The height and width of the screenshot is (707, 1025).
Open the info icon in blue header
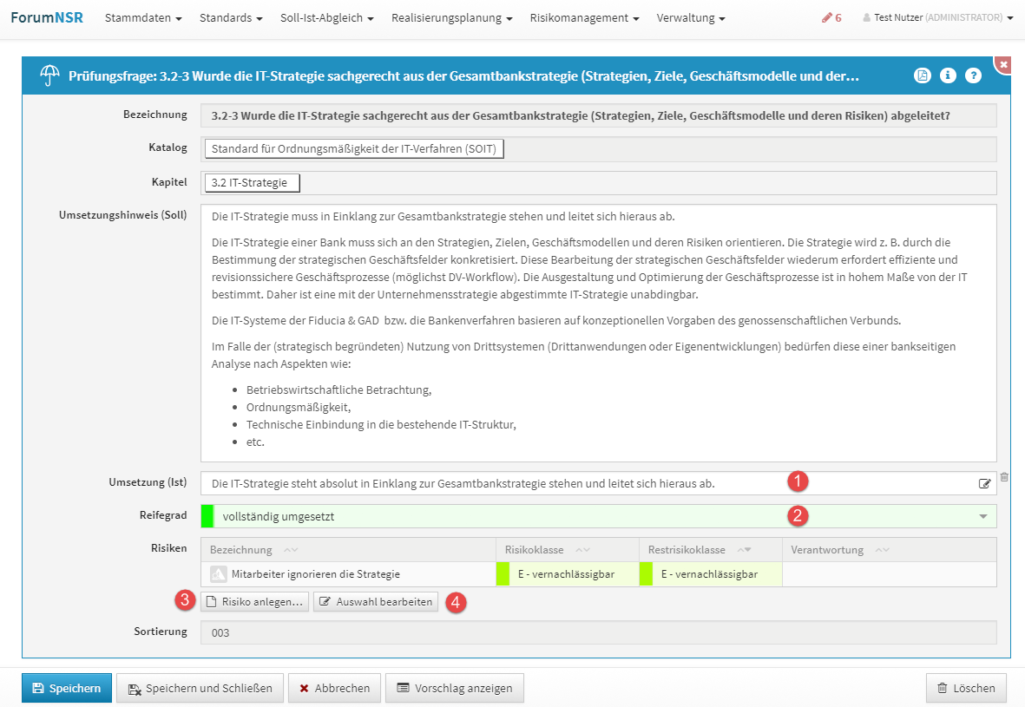click(x=948, y=75)
